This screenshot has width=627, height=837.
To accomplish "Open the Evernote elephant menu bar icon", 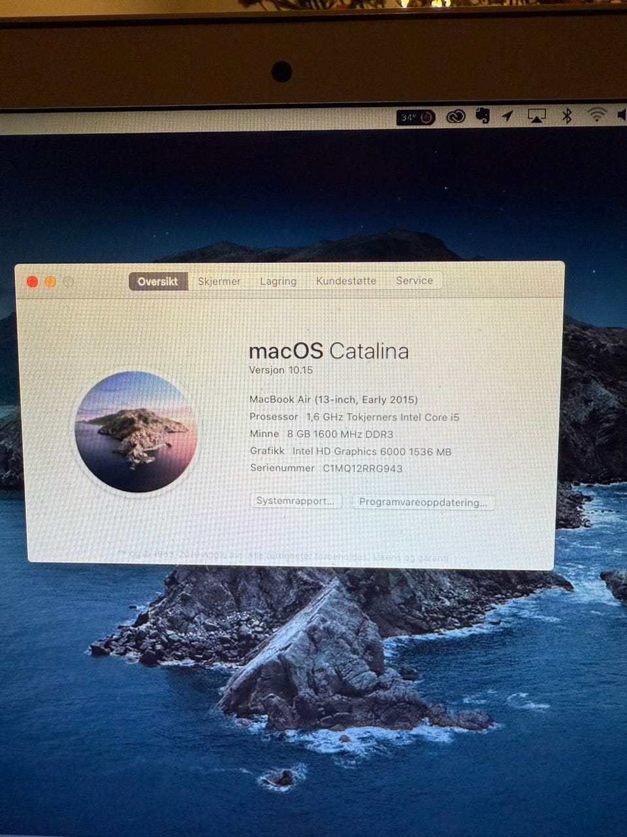I will point(483,116).
